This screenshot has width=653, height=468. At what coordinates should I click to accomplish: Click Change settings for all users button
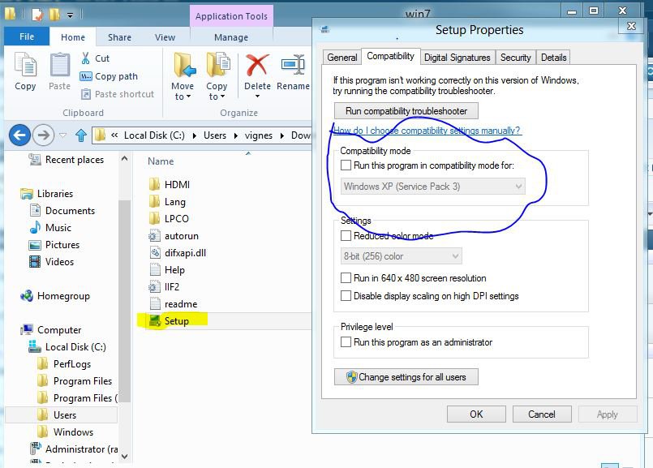pyautogui.click(x=406, y=377)
